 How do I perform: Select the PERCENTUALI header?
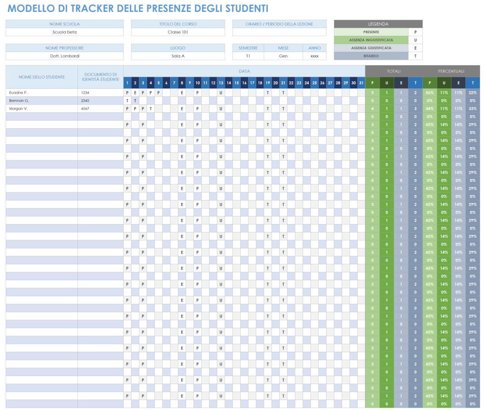[451, 71]
